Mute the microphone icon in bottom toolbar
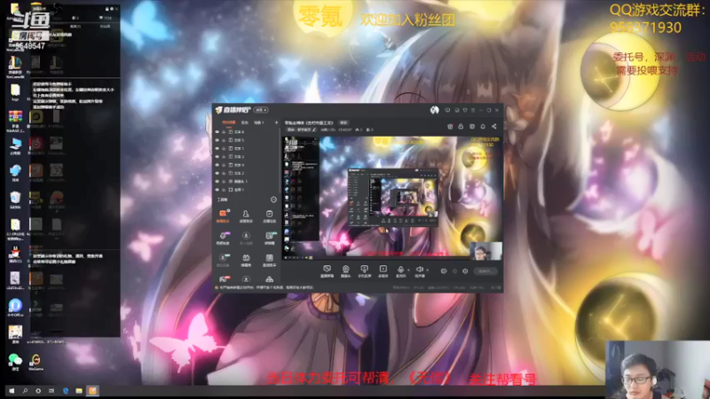Image resolution: width=710 pixels, height=399 pixels. tap(400, 271)
